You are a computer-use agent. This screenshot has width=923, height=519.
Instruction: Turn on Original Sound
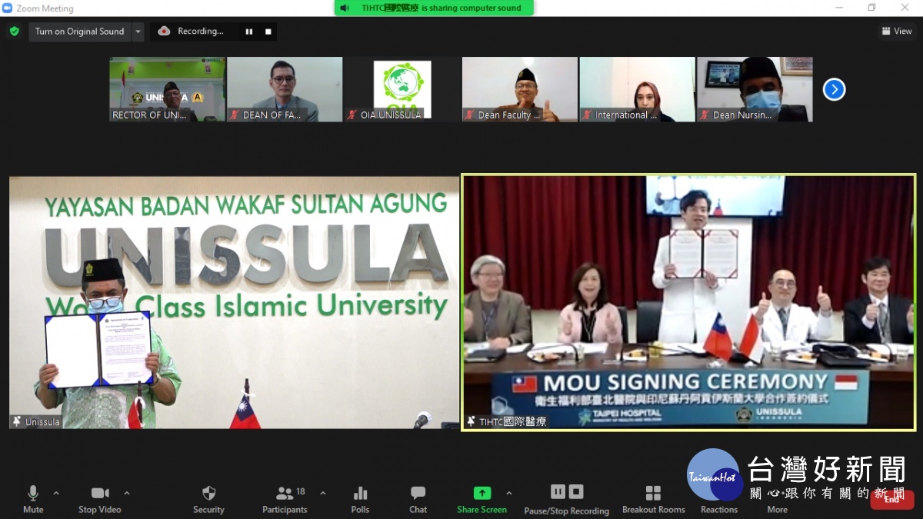coord(79,32)
